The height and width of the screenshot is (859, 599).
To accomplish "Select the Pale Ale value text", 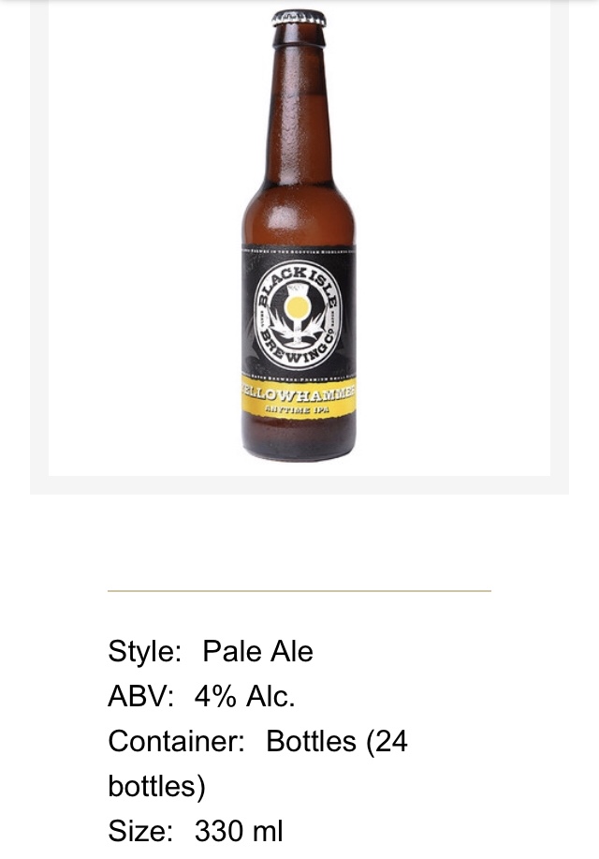I will point(258,651).
